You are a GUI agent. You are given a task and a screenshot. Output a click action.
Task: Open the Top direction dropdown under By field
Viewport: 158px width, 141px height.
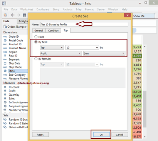(x=52, y=48)
